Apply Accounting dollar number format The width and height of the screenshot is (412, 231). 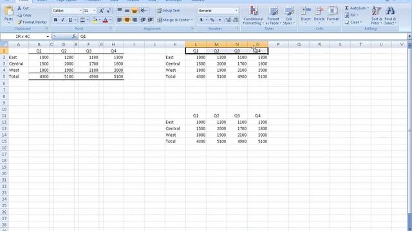click(x=201, y=20)
